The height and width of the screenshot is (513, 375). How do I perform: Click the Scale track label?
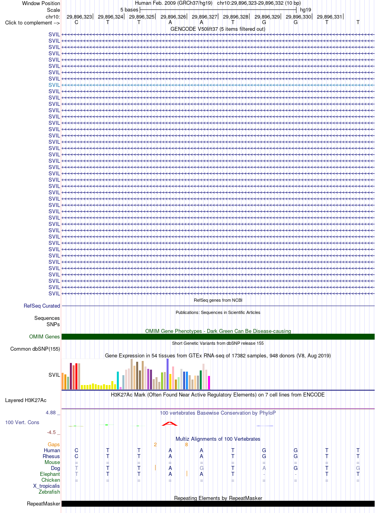[x=53, y=10]
